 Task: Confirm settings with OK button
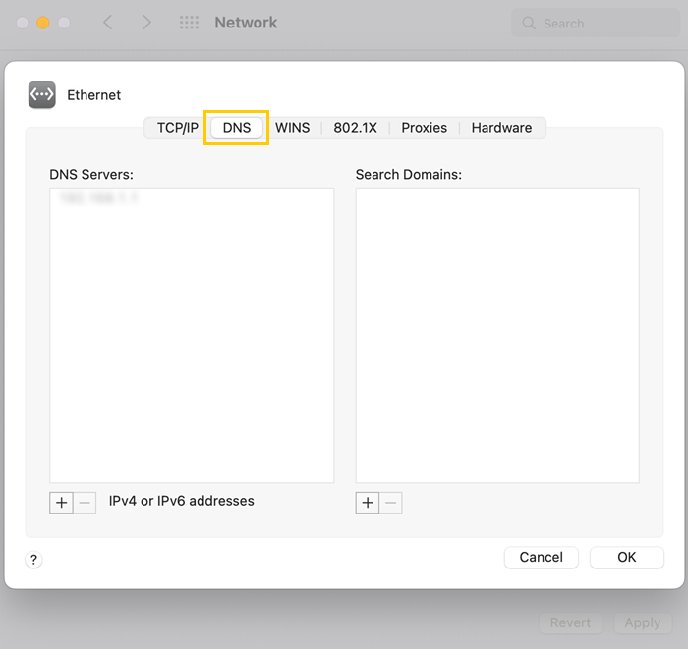(x=626, y=557)
